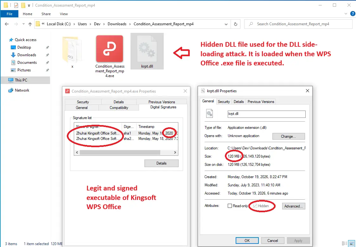The height and width of the screenshot is (247, 356).
Task: Click the Forward navigation arrow
Action: click(16, 24)
